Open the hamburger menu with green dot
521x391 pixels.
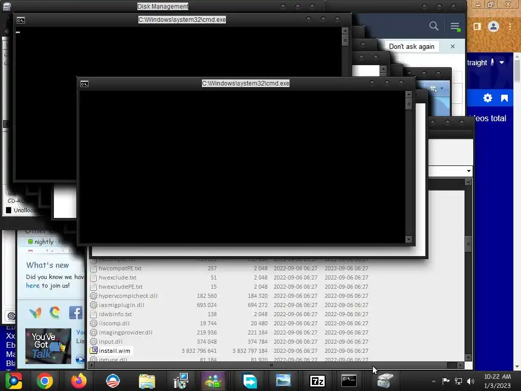[455, 26]
